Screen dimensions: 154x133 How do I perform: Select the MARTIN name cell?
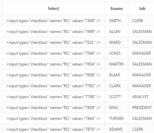116,64
